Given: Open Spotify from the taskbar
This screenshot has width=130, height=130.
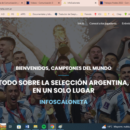Looking at the screenshot, I should tap(44, 127).
